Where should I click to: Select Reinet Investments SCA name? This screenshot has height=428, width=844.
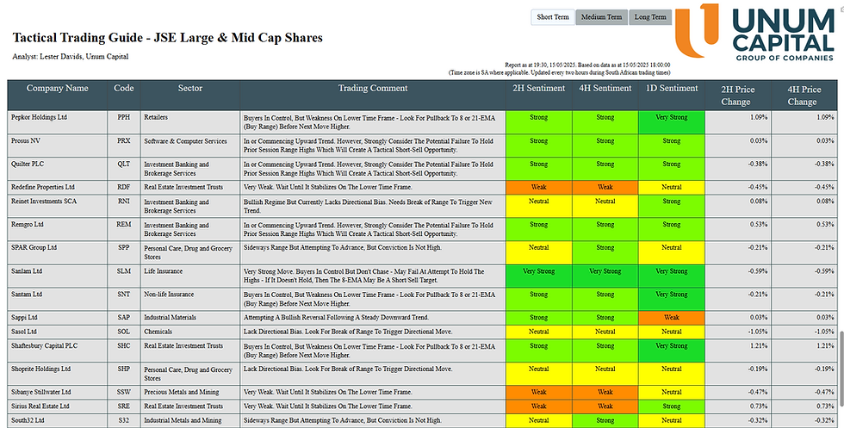44,202
